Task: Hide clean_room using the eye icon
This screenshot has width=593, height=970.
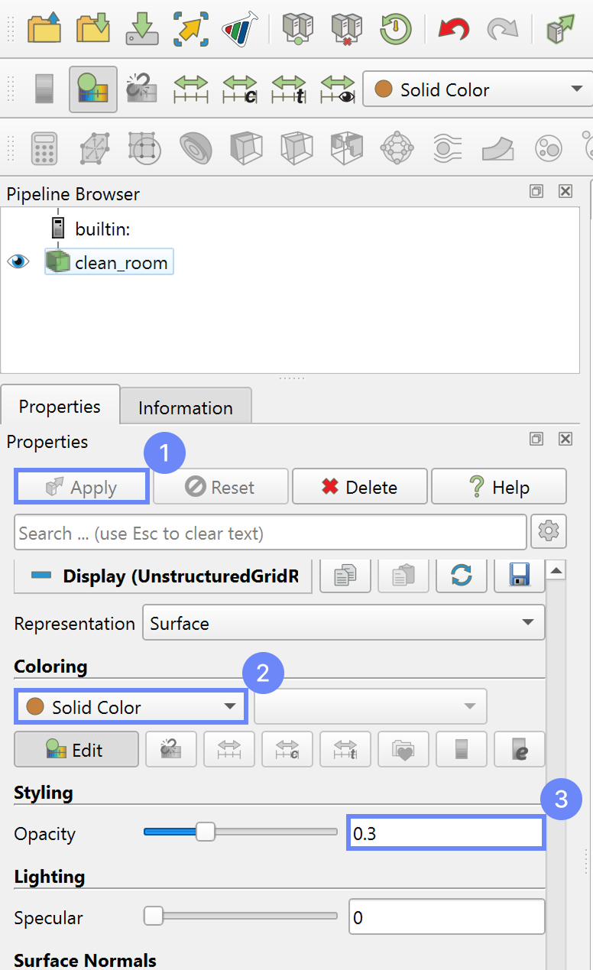Action: point(18,262)
